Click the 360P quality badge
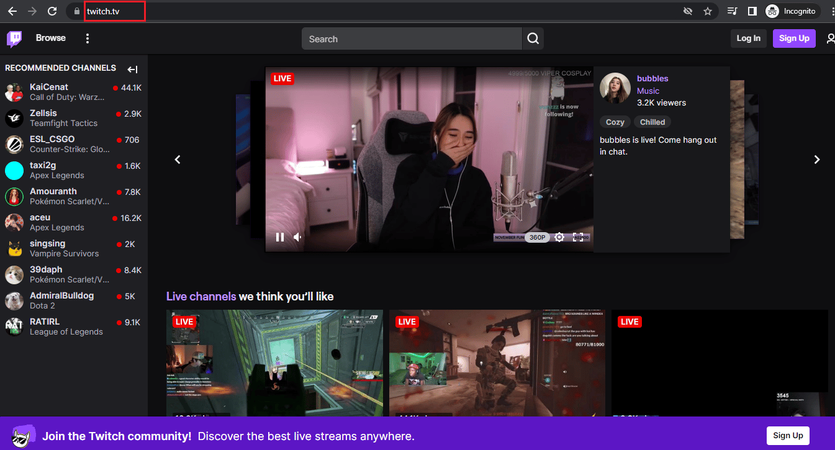 pyautogui.click(x=537, y=237)
